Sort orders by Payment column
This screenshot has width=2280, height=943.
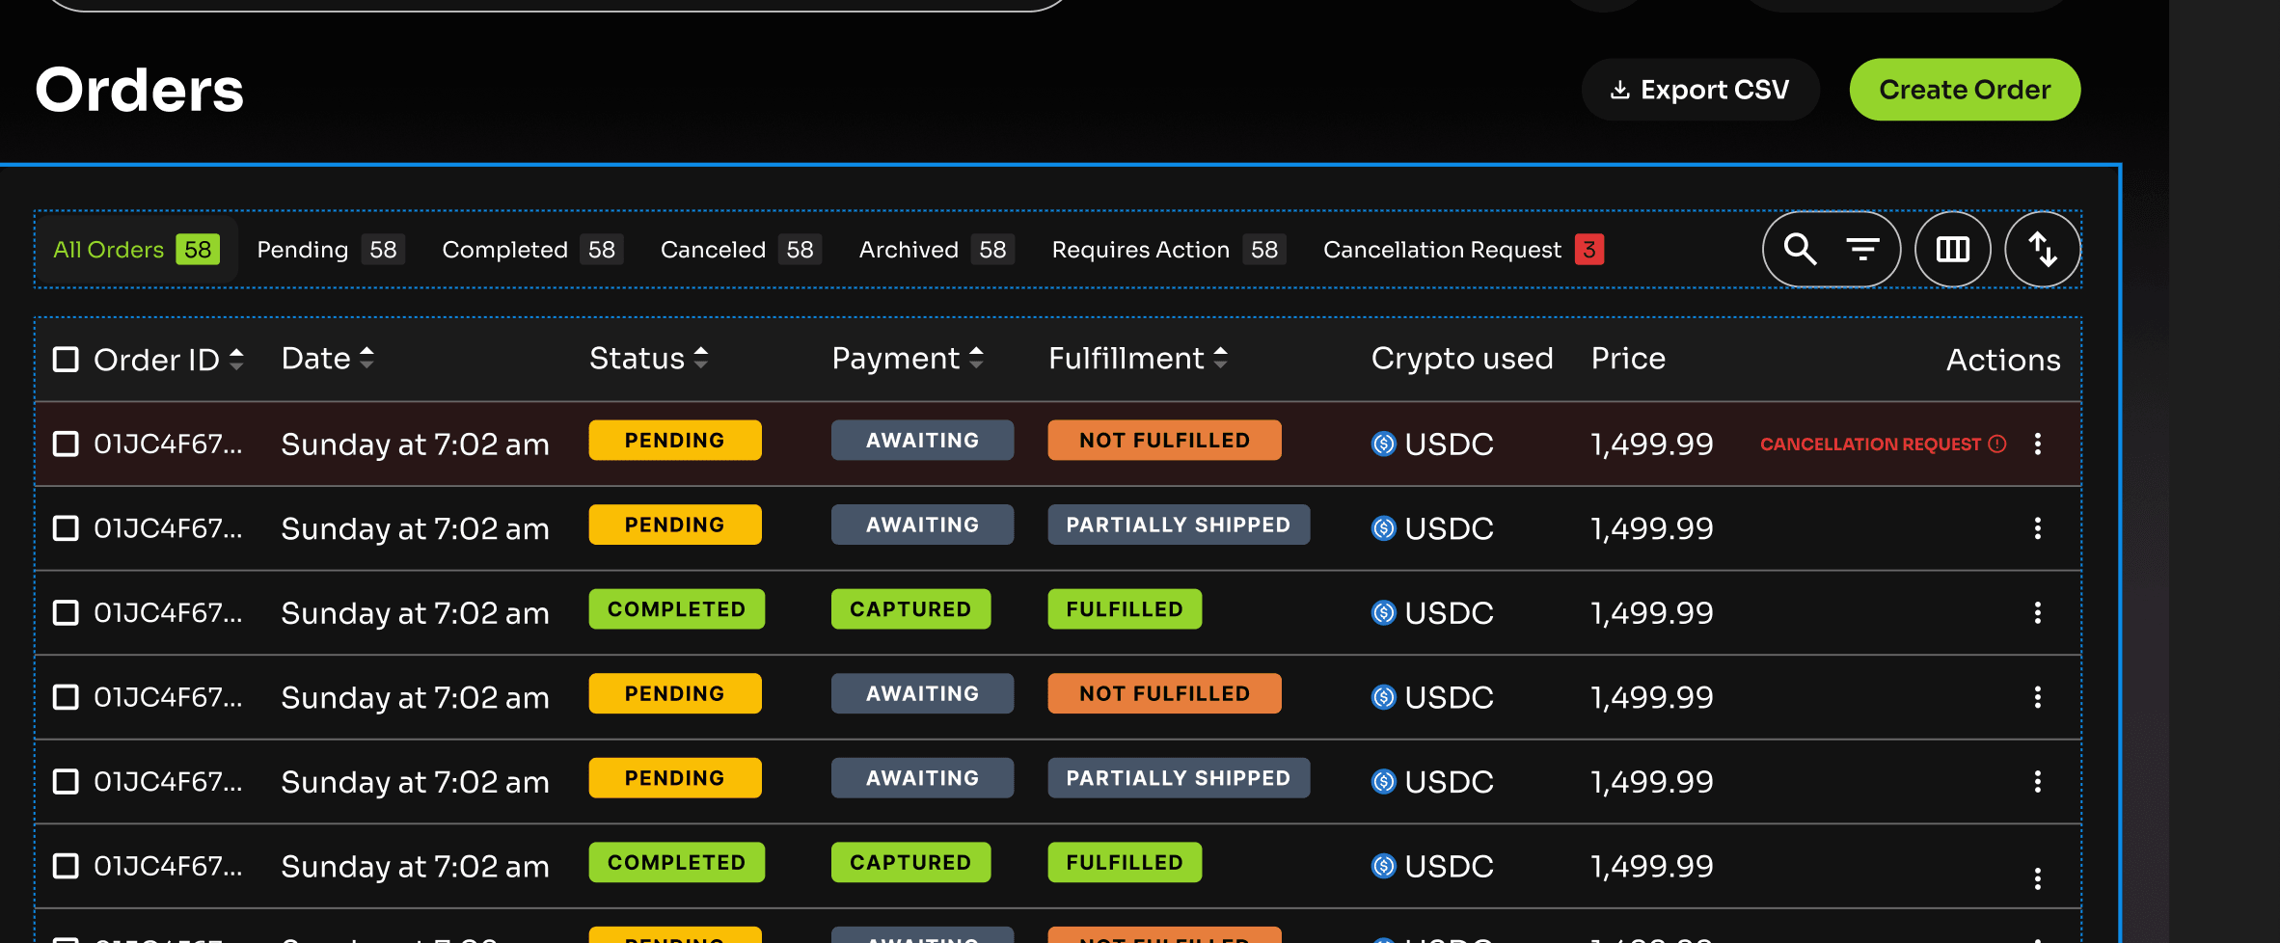976,359
